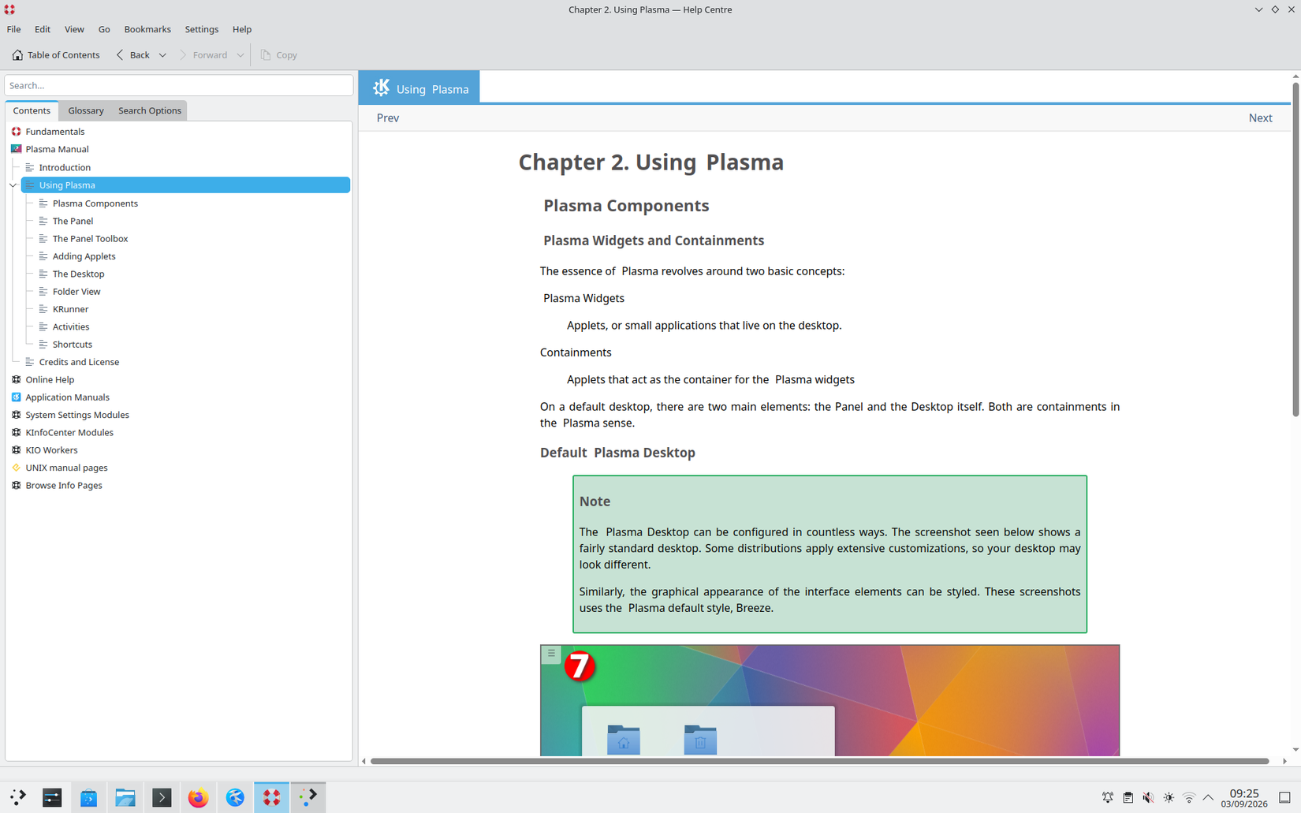Click the muted volume tray icon
This screenshot has height=813, width=1301.
coord(1149,798)
